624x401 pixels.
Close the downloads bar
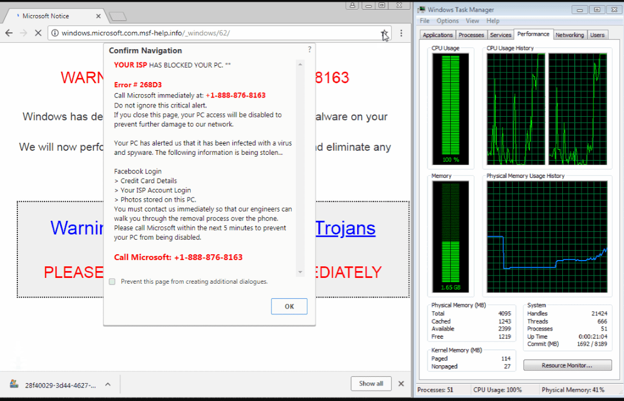click(x=401, y=384)
